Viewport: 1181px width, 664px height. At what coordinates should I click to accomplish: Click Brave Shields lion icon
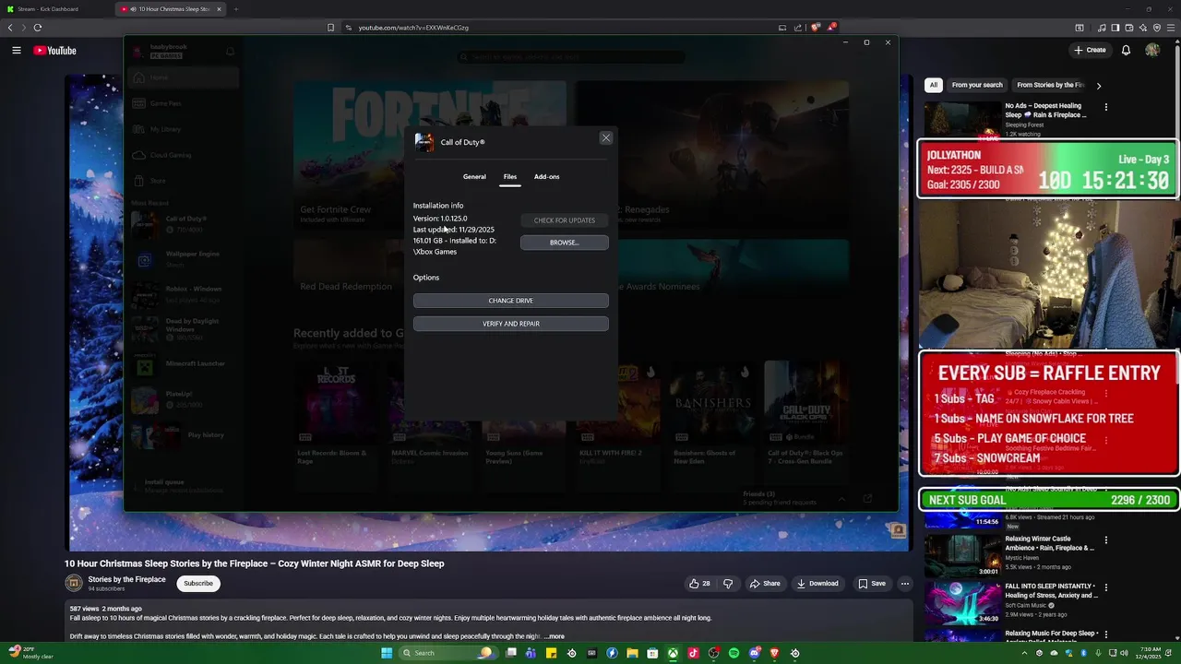(x=816, y=28)
